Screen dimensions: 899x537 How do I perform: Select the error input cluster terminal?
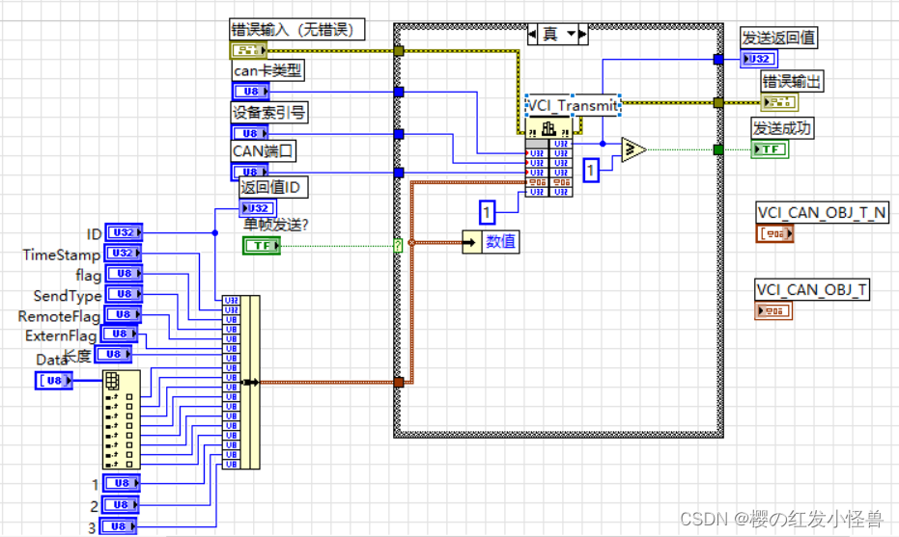point(248,50)
